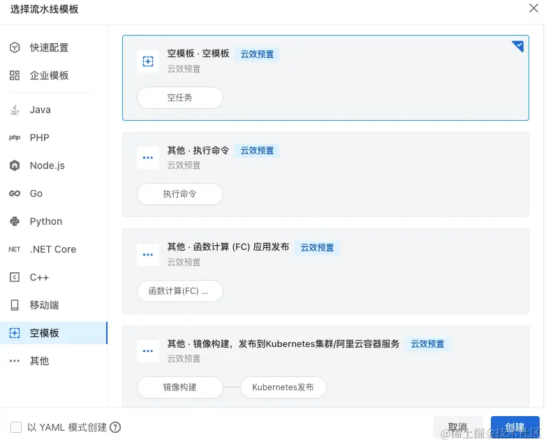This screenshot has height=444, width=546.
Task: Enable 以 YAML 模式创建 checkbox
Action: point(16,427)
